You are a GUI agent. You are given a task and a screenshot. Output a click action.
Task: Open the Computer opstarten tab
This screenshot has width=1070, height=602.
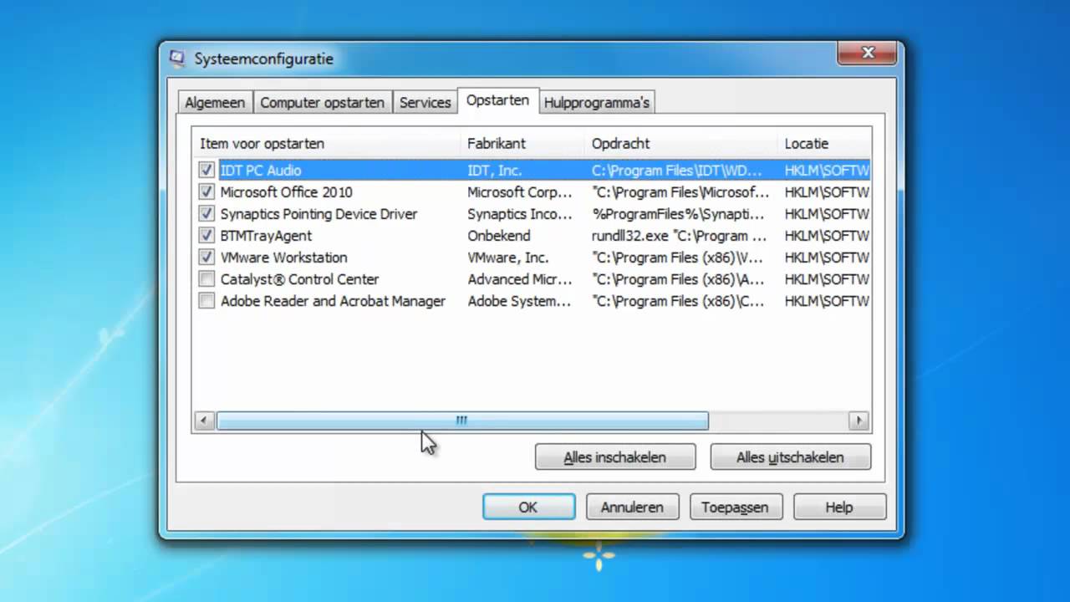click(322, 103)
